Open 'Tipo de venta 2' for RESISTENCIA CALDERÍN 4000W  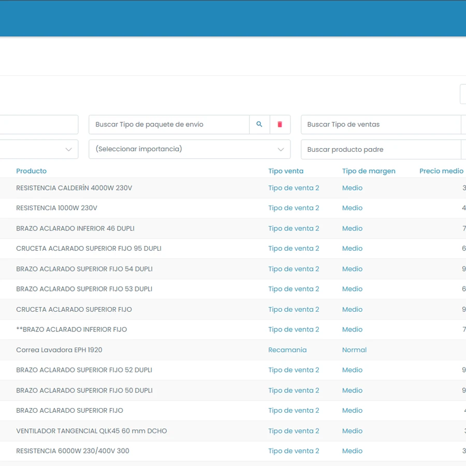click(x=294, y=188)
